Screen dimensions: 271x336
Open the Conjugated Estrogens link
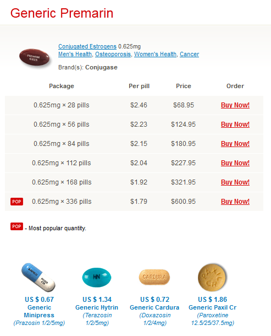coord(87,46)
